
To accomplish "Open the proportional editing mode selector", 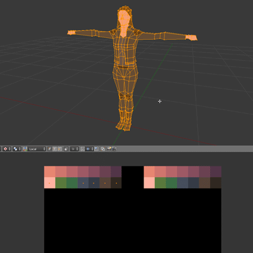I will 75,149.
